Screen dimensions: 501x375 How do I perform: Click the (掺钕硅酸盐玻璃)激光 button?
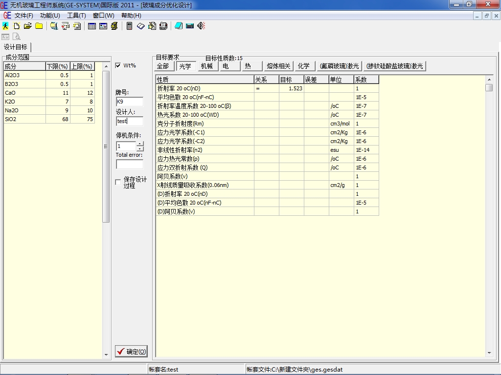(395, 66)
